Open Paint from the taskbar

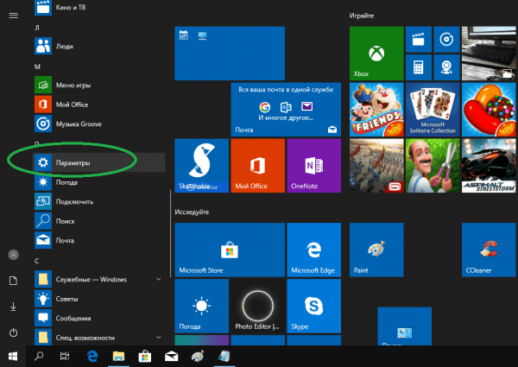pyautogui.click(x=198, y=357)
